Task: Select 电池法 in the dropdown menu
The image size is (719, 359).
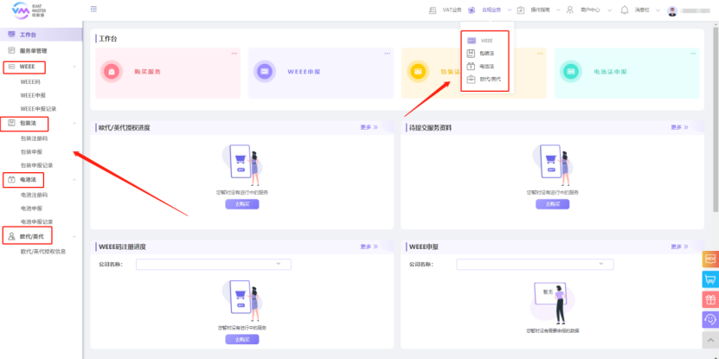Action: (487, 66)
